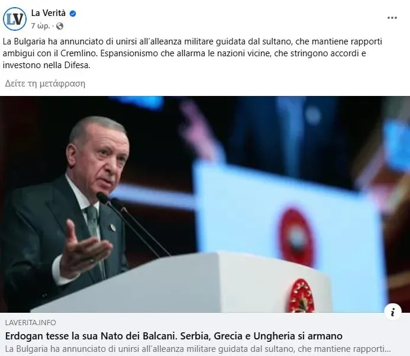The height and width of the screenshot is (356, 410).
Task: Click the post text about La Bulgaria
Action: (192, 53)
